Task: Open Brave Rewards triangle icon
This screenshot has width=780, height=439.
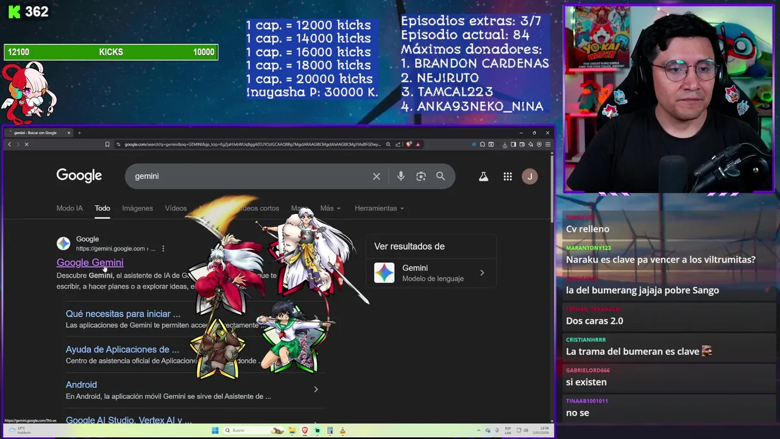Action: point(417,145)
